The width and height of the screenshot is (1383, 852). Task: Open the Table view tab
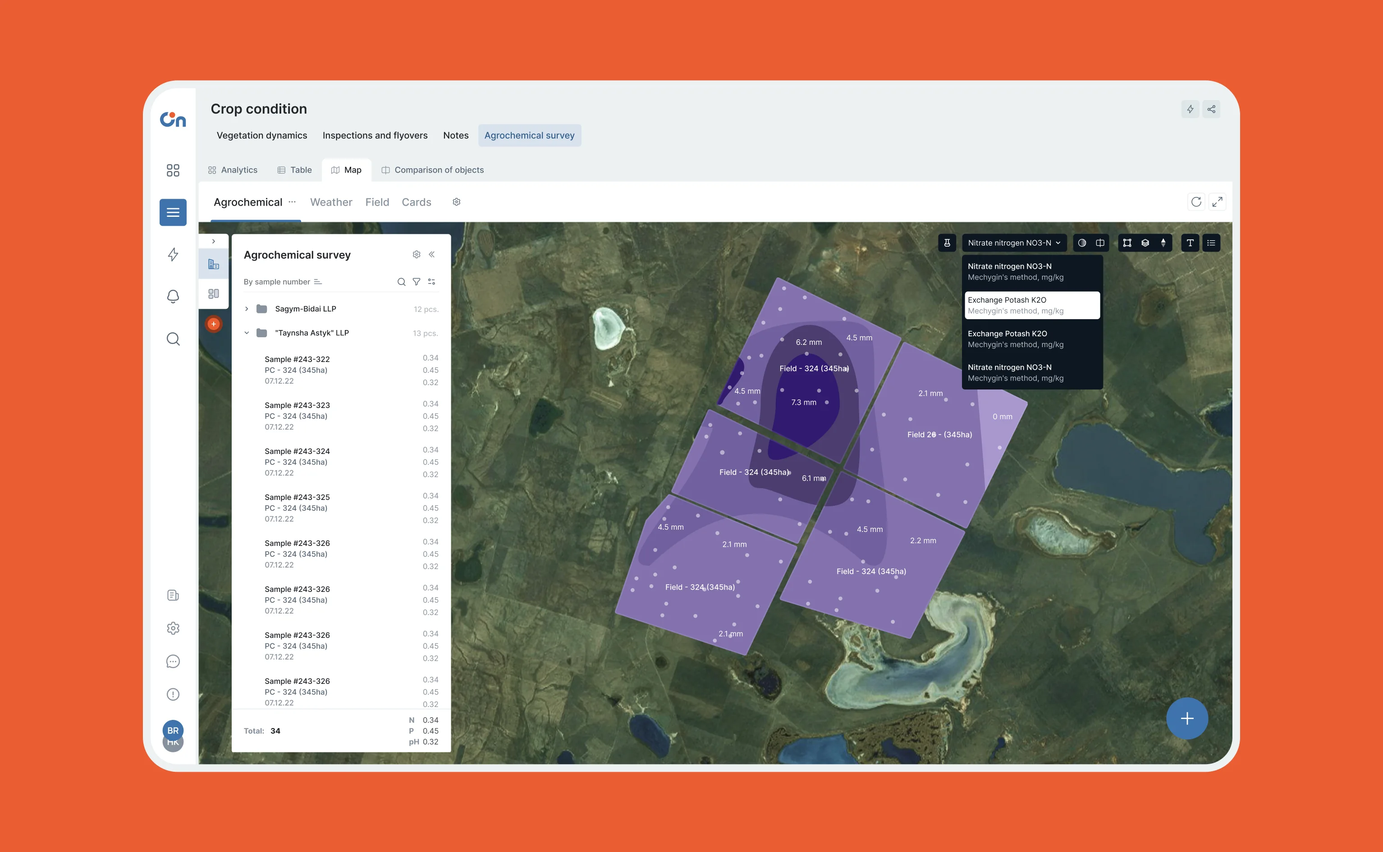pos(295,169)
